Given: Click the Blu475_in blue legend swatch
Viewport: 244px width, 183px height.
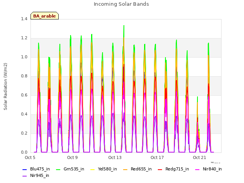Looking at the screenshot, I should 24,170.
